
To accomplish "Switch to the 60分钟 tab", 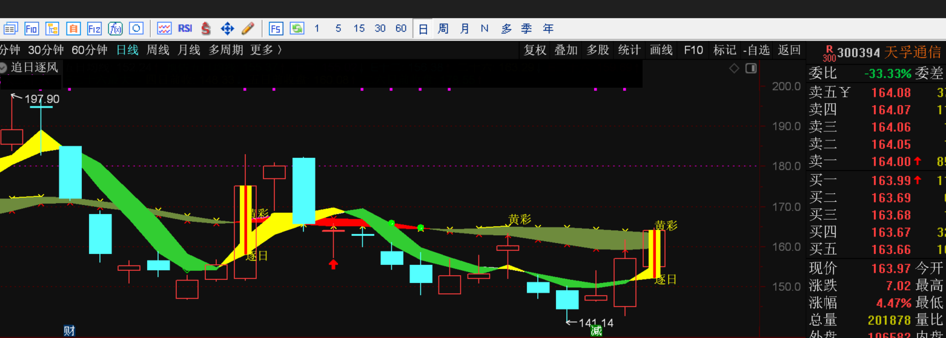I will 90,50.
